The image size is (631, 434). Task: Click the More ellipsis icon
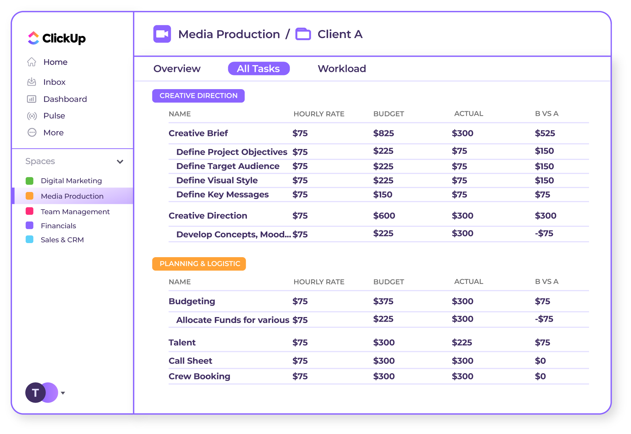point(32,132)
